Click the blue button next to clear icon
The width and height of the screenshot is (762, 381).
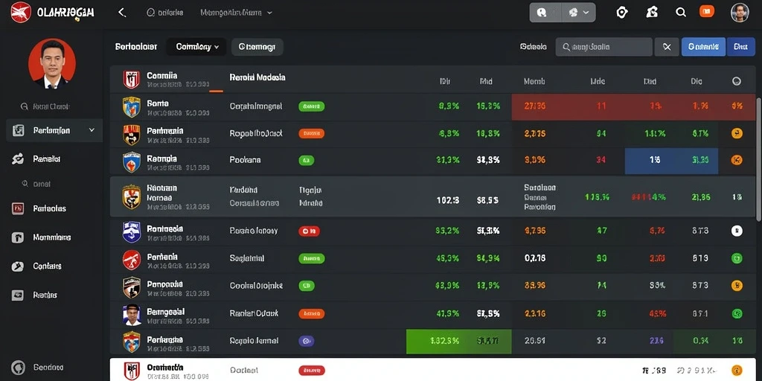click(703, 47)
